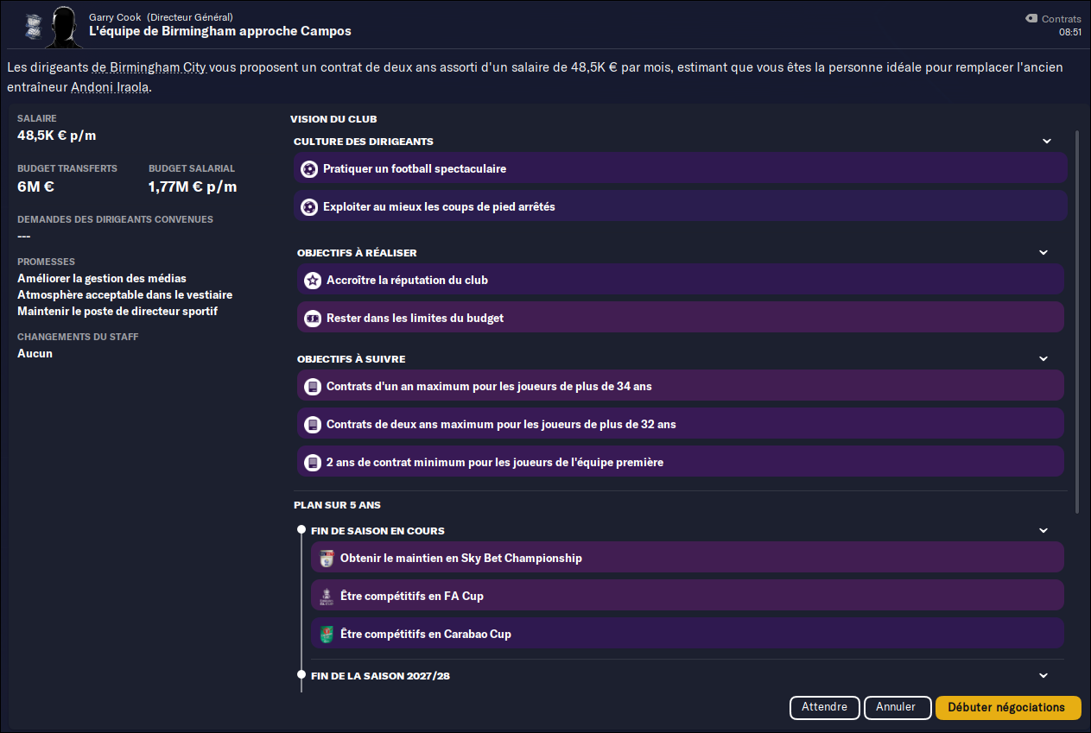Screen dimensions: 1091x733
Task: Click the Contrats tag icon
Action: point(1031,18)
